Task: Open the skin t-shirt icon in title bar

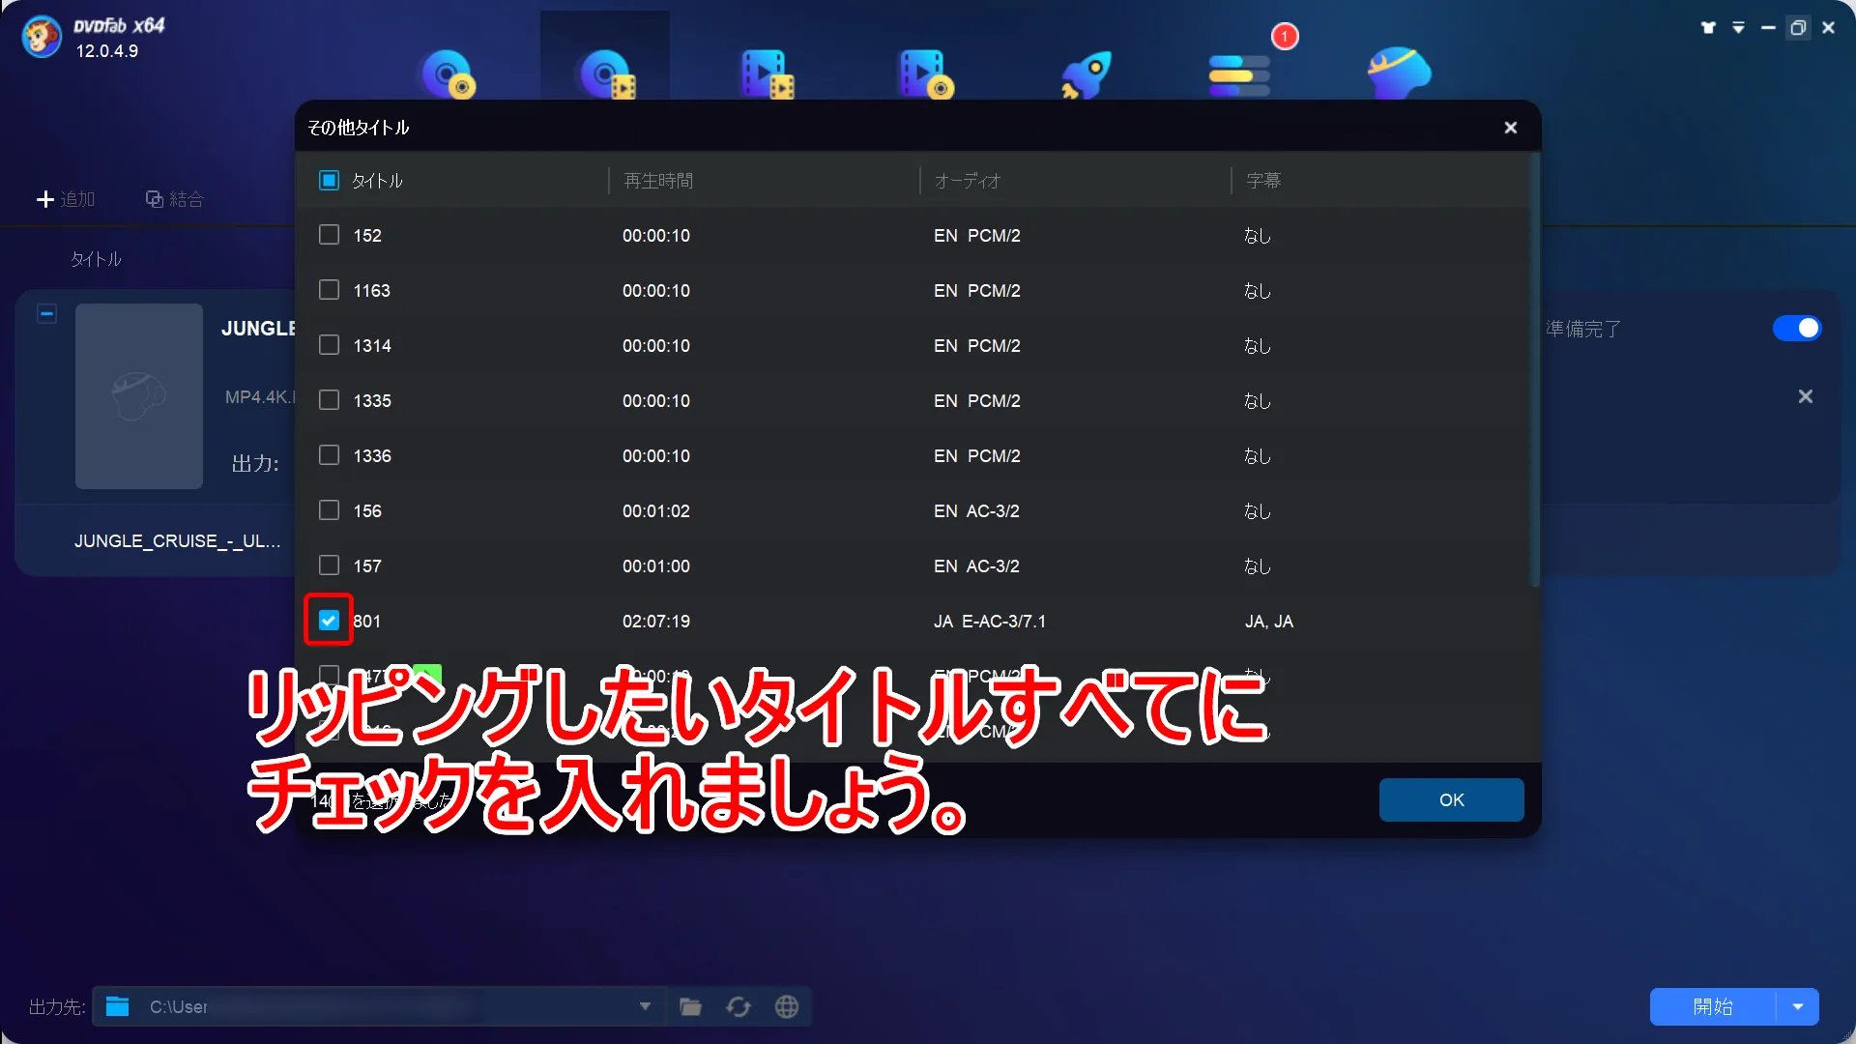Action: click(x=1708, y=28)
